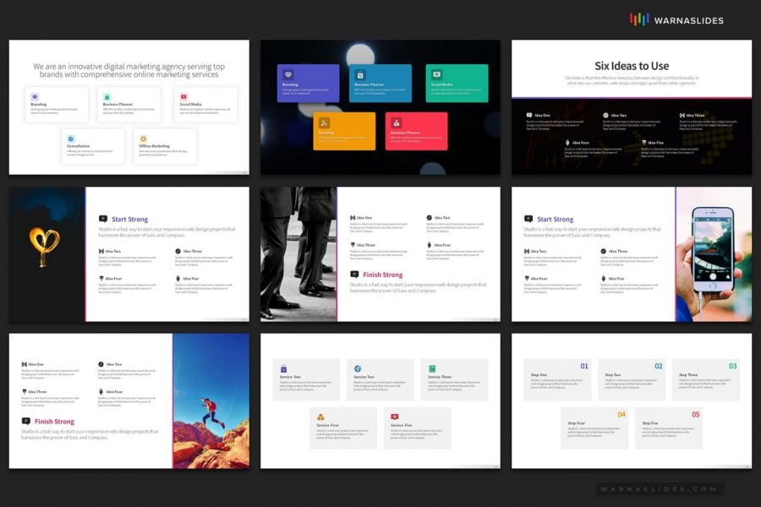Click the briefcase icon on the teal card
This screenshot has height=507, width=761.
359,74
